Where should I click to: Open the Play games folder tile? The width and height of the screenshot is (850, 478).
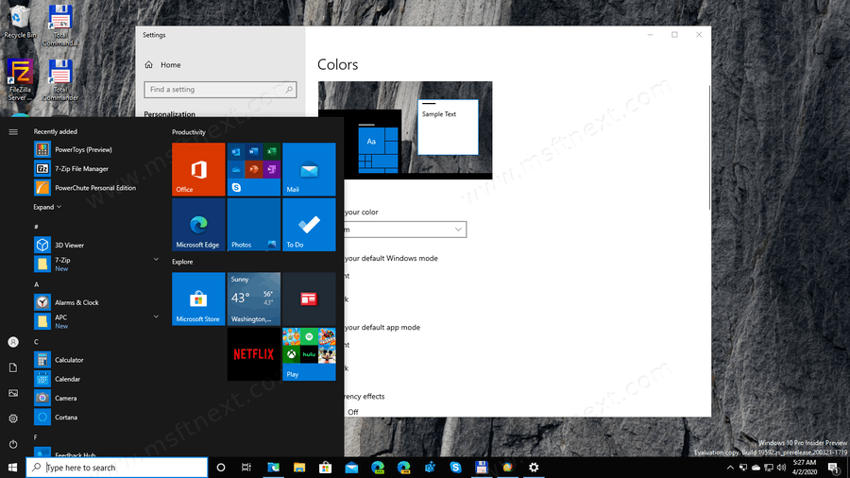click(309, 354)
